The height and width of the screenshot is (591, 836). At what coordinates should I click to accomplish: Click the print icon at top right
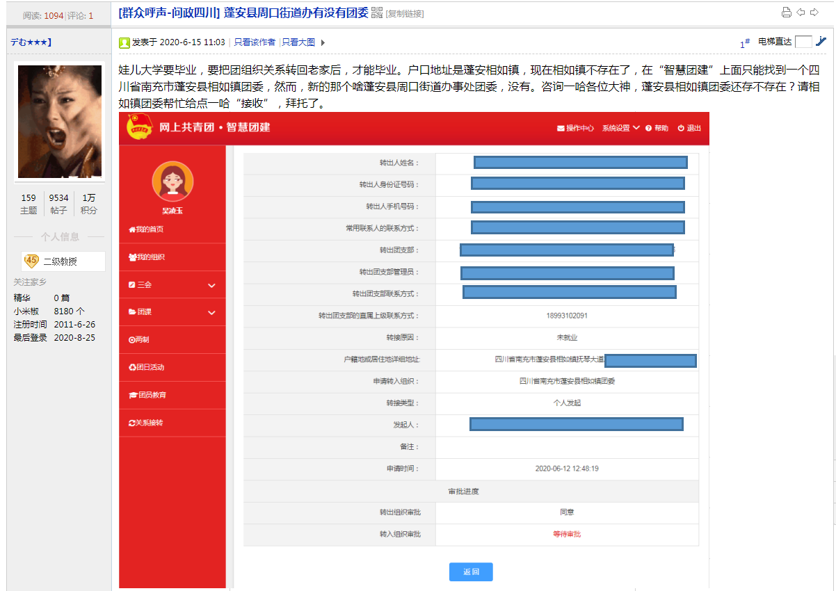point(787,12)
